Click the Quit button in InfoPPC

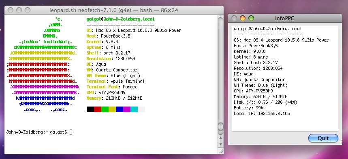(323, 138)
